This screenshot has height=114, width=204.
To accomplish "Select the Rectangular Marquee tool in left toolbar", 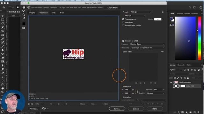I will point(3,20).
